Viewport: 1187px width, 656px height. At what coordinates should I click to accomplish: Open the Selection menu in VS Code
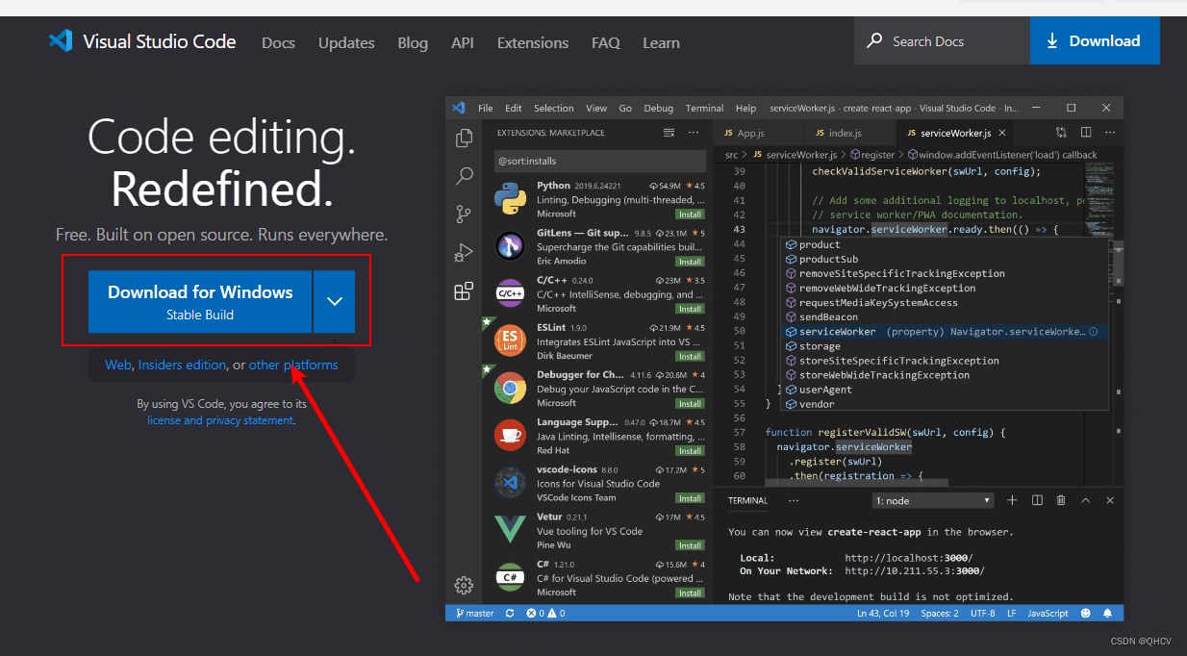tap(554, 108)
